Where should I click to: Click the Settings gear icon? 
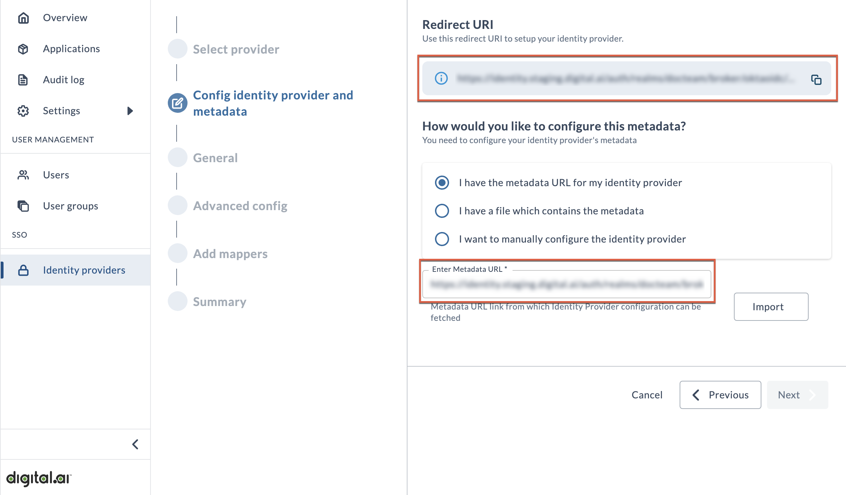pyautogui.click(x=23, y=111)
